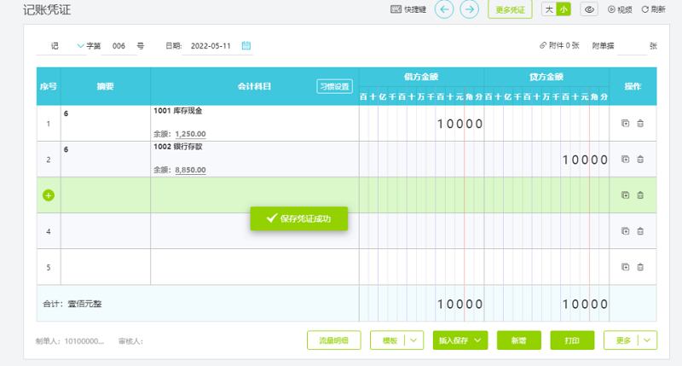Click summary cell of row 4
Screen dimensions: 682x366
105,231
